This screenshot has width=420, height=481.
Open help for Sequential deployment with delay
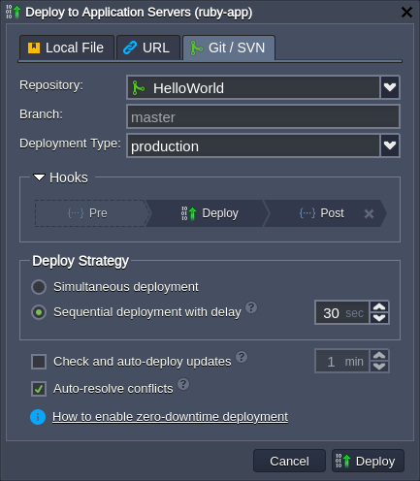[251, 307]
